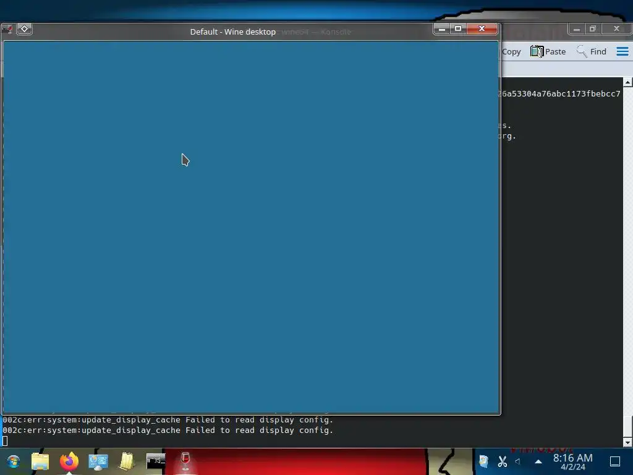This screenshot has width=633, height=475.
Task: Open the system settings icon in taskbar
Action: [98, 461]
